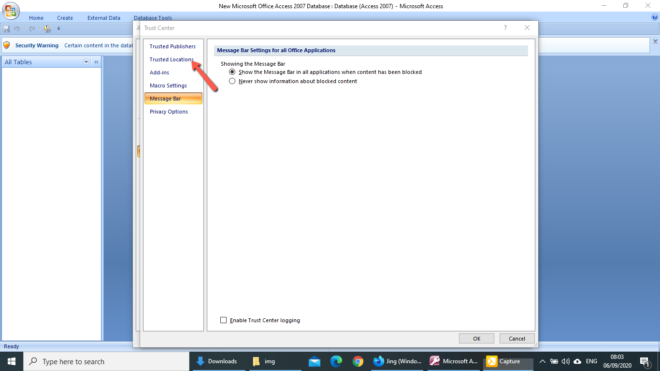Screen dimensions: 660x371
Task: Switch to Macro Settings category
Action: click(168, 86)
